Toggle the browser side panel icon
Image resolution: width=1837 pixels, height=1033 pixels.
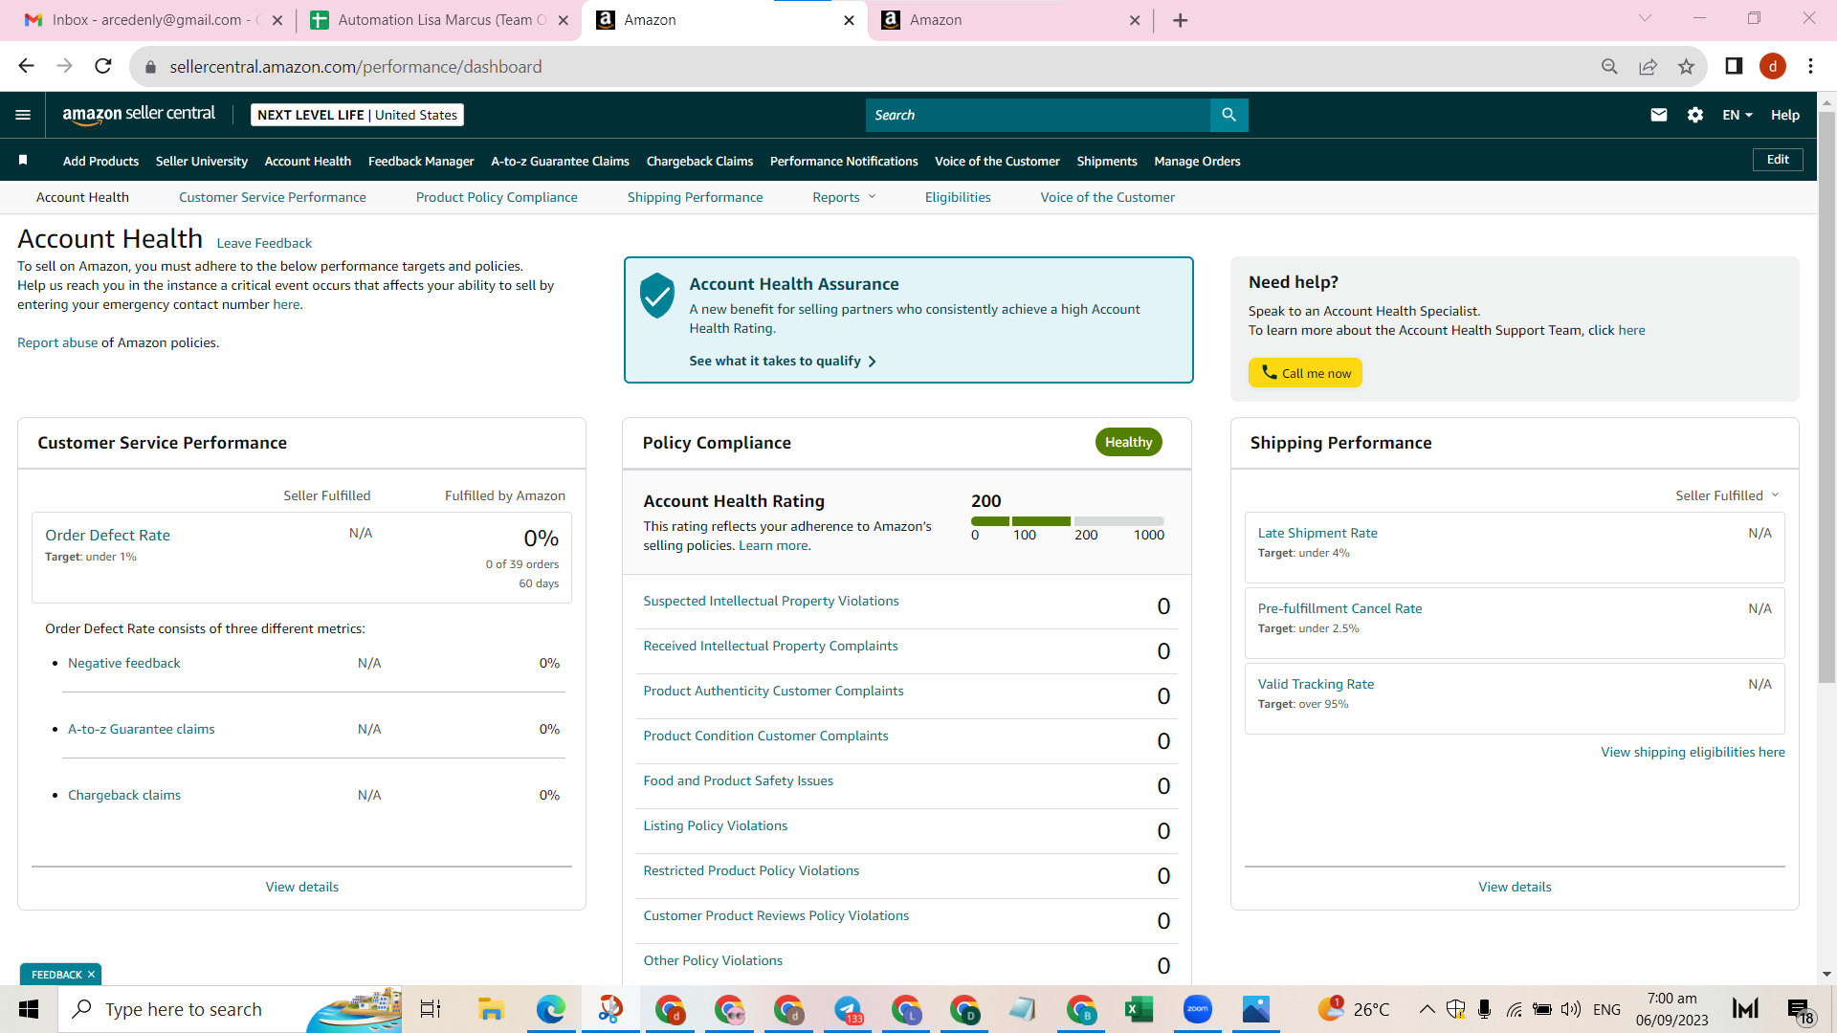(x=1734, y=66)
